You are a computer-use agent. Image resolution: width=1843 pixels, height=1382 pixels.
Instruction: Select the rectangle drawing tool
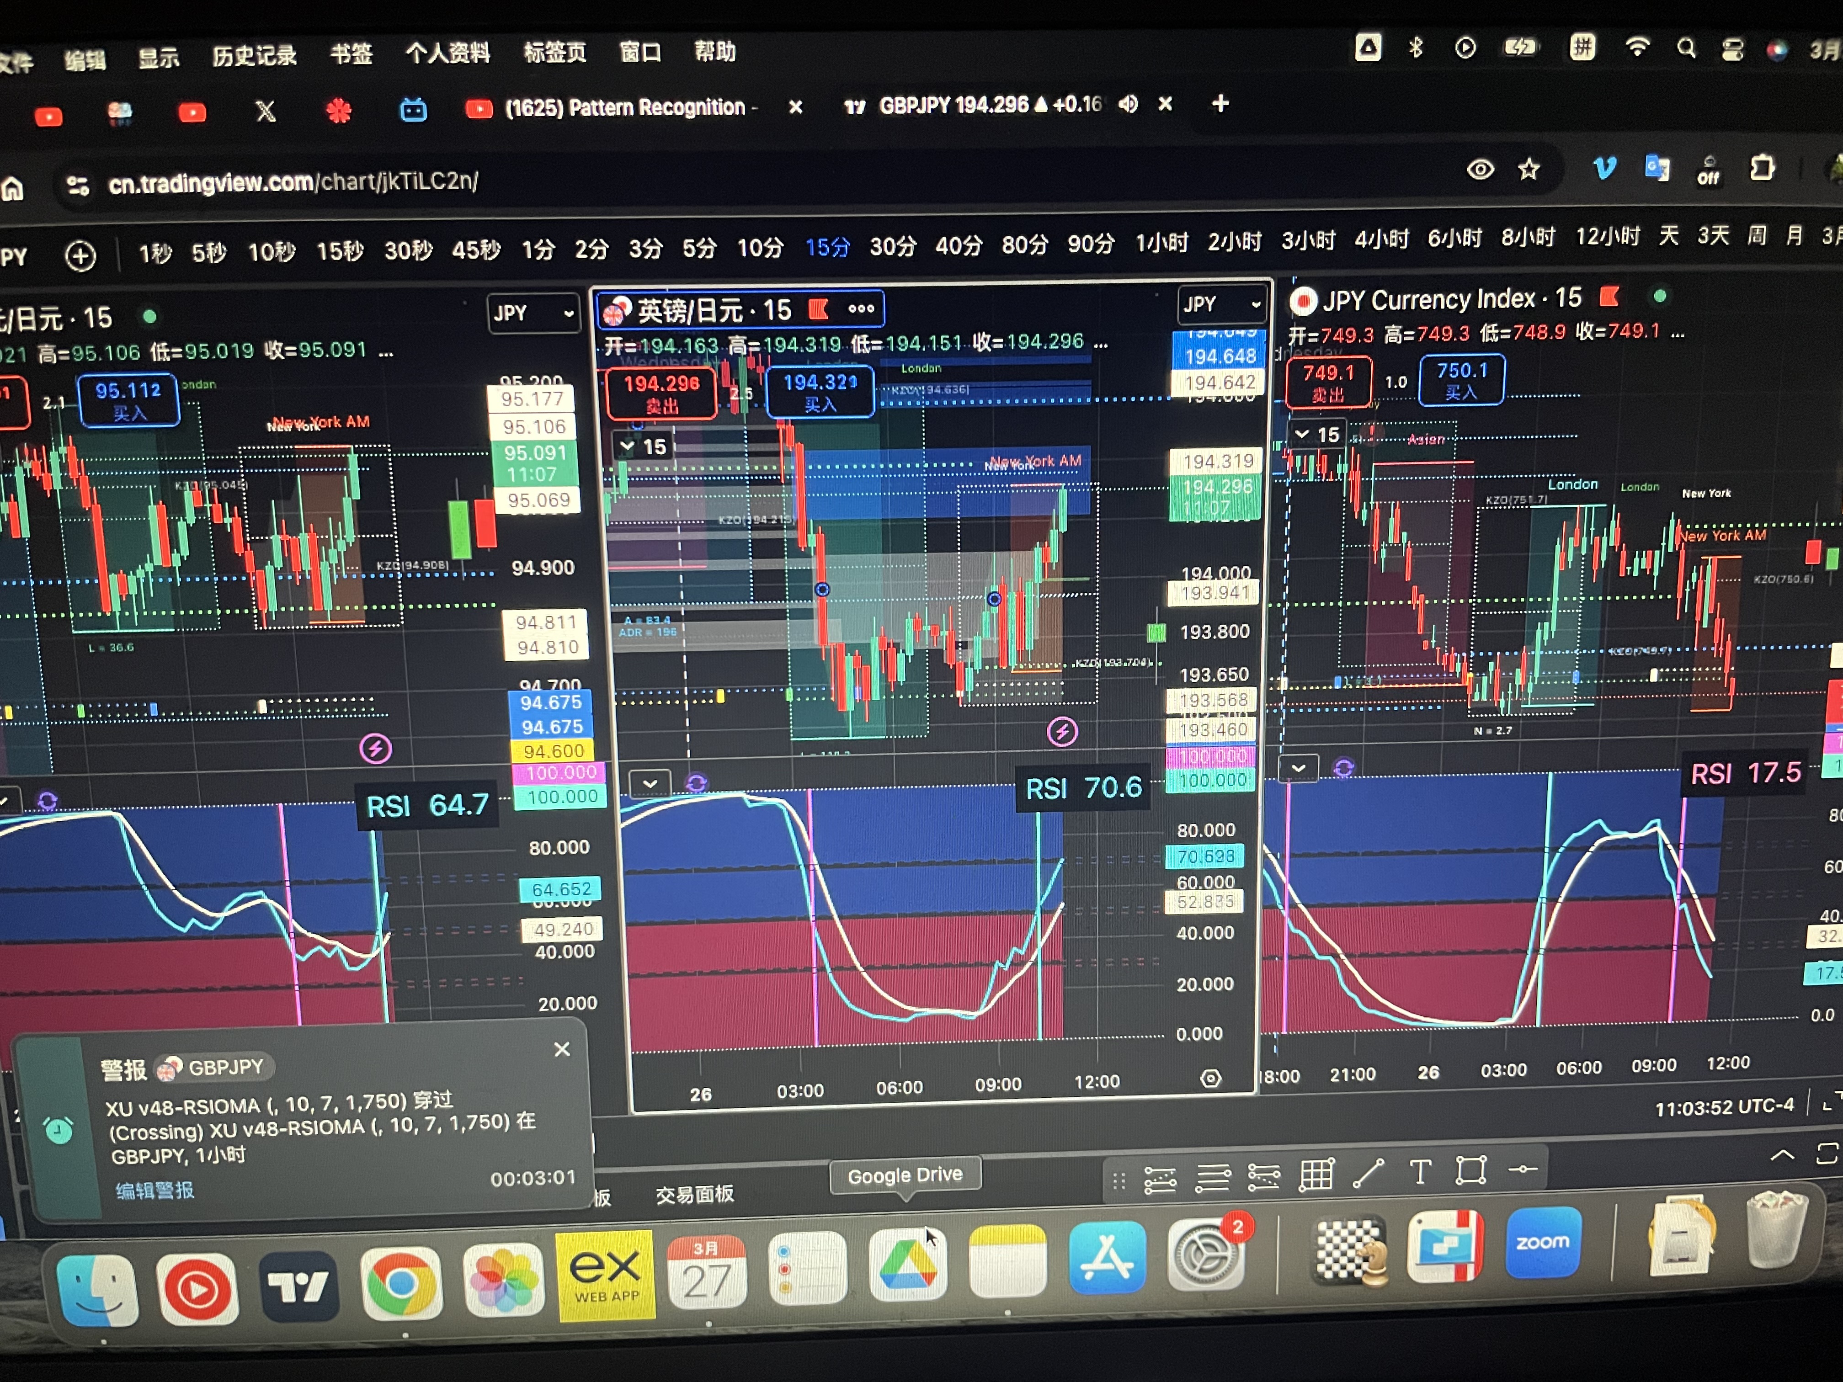click(x=1470, y=1170)
